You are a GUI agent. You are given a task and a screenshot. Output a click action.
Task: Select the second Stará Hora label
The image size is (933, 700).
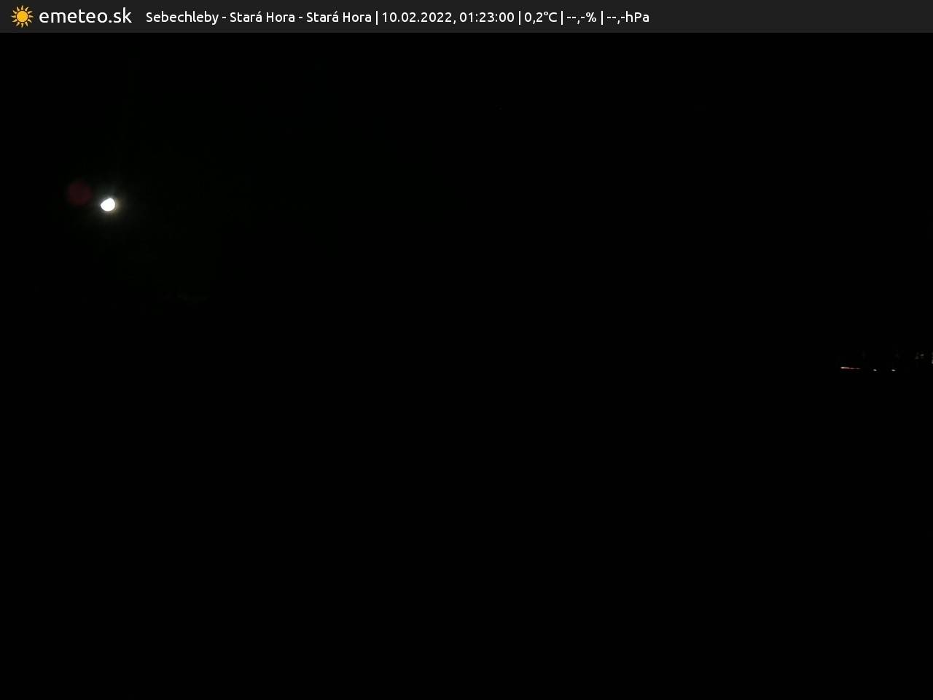(x=338, y=17)
